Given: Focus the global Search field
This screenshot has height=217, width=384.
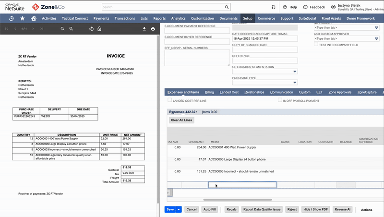Looking at the screenshot, I should point(163,7).
